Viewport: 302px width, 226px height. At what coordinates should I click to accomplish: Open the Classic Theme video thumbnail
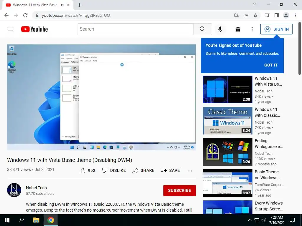click(x=227, y=120)
